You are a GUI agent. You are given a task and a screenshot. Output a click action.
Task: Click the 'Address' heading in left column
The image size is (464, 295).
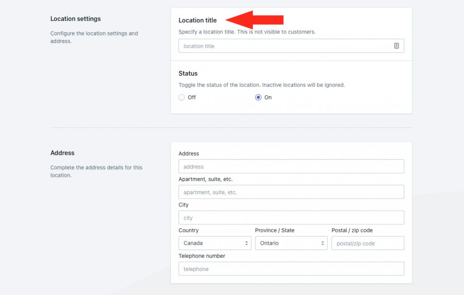[63, 152]
